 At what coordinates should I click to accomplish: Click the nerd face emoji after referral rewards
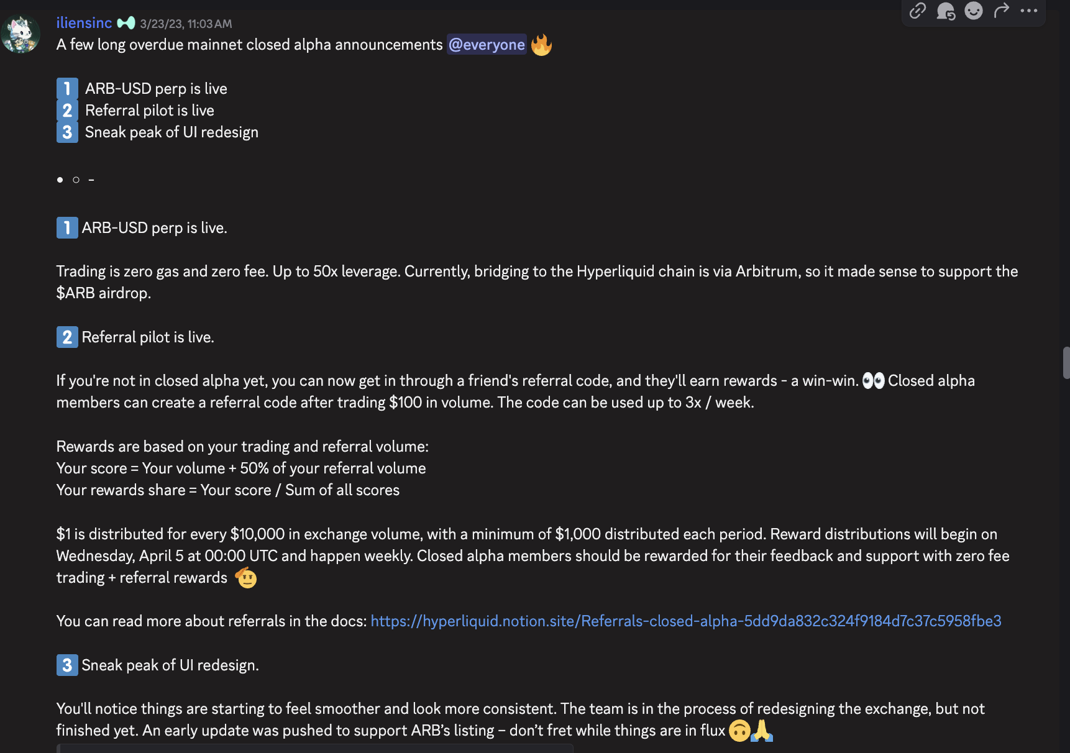tap(245, 578)
